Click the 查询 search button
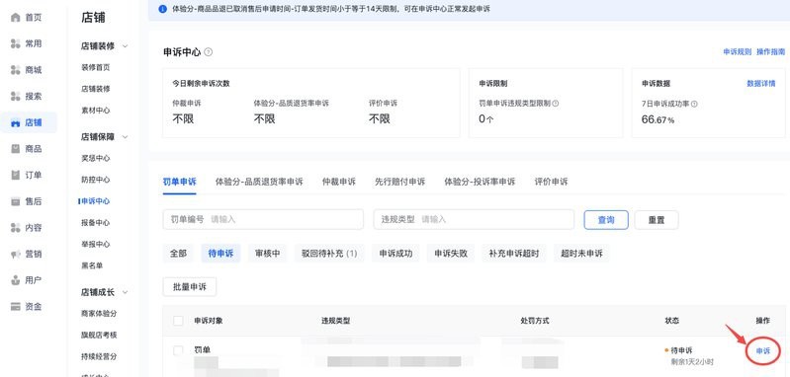Image resolution: width=790 pixels, height=377 pixels. (x=606, y=220)
